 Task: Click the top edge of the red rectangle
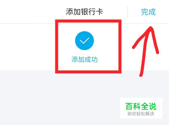(x=88, y=21)
